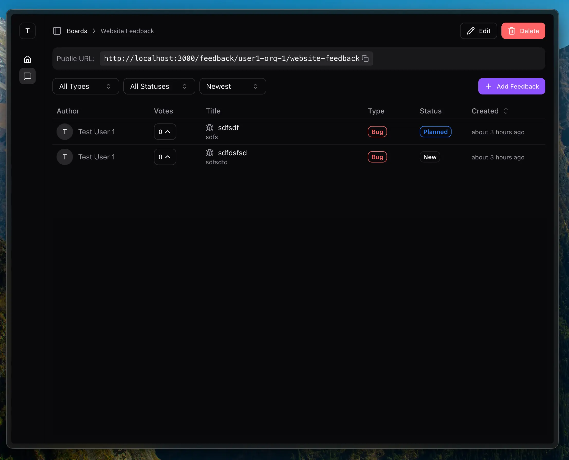Upvote the sdfsdf feedback item
The image size is (569, 460).
pos(165,132)
